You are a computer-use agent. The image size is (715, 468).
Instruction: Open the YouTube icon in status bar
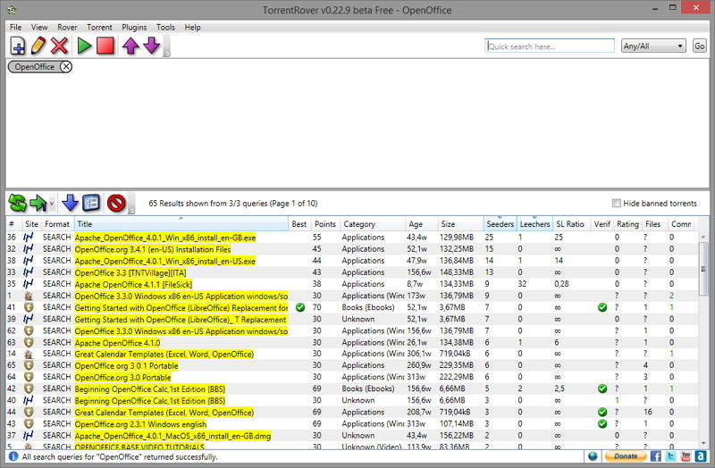(686, 456)
